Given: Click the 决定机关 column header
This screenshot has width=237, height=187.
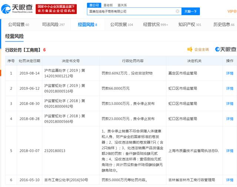Looking at the screenshot, I should click(x=194, y=61).
